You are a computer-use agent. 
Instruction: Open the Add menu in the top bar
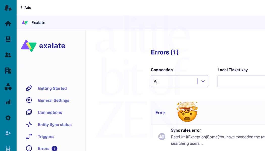tap(25, 7)
